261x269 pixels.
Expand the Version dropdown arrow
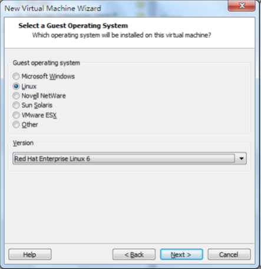[x=242, y=159]
